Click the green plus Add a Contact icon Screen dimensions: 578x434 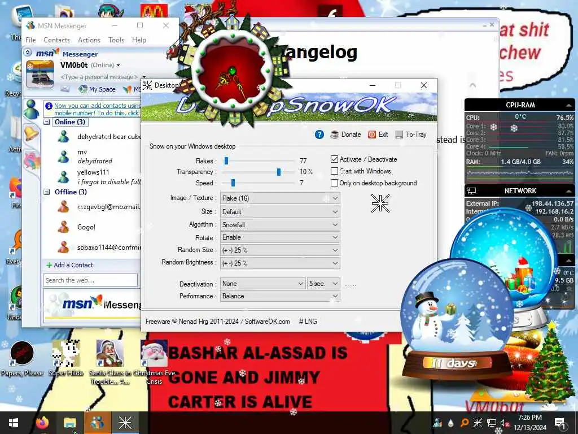coord(49,265)
